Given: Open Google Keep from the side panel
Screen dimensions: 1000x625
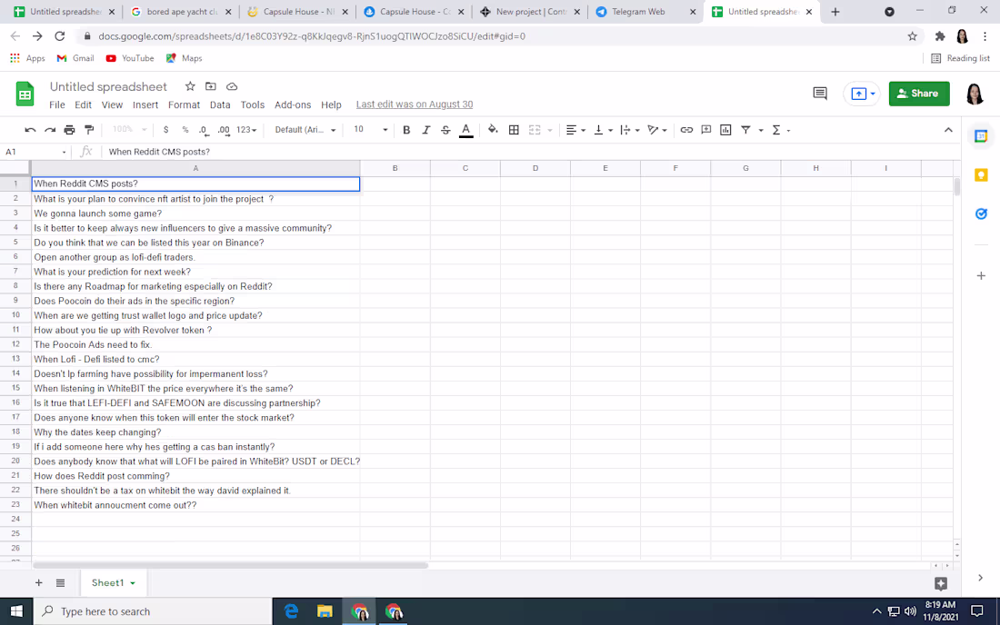Looking at the screenshot, I should (x=981, y=174).
